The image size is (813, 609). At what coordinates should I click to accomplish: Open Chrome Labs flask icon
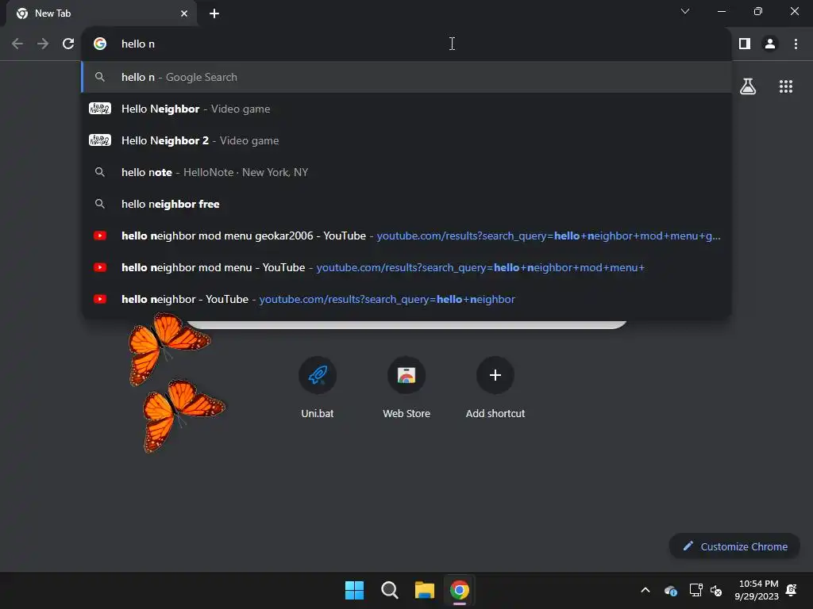tap(748, 86)
